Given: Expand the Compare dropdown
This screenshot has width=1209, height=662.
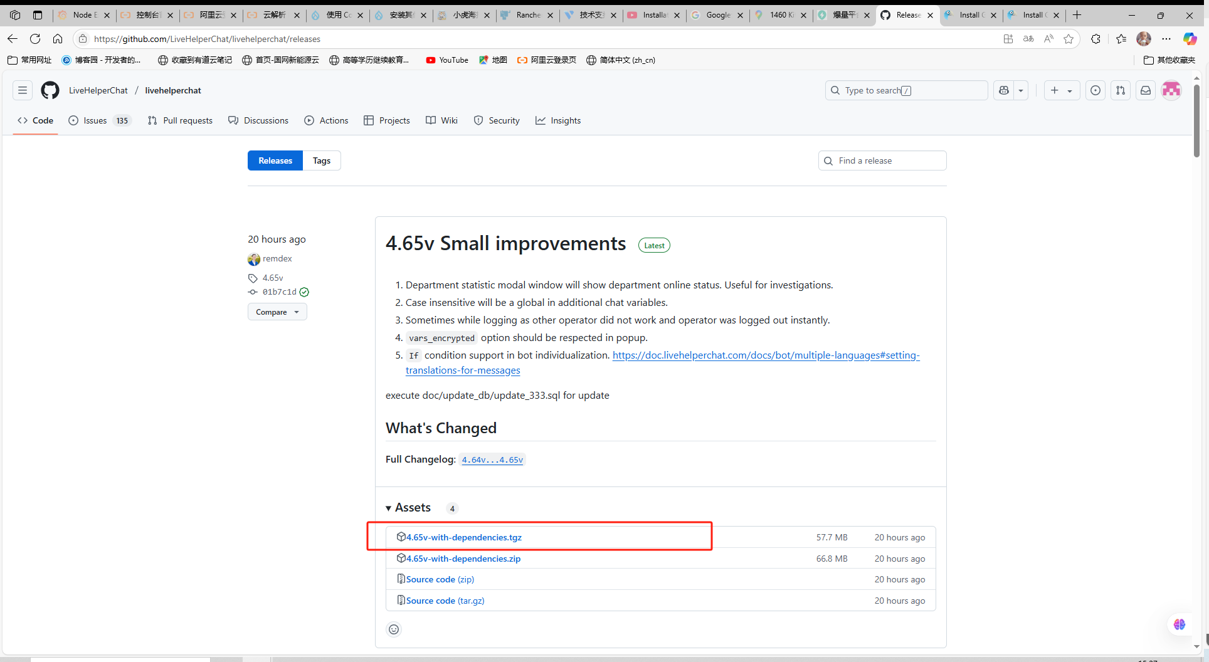Looking at the screenshot, I should click(277, 312).
